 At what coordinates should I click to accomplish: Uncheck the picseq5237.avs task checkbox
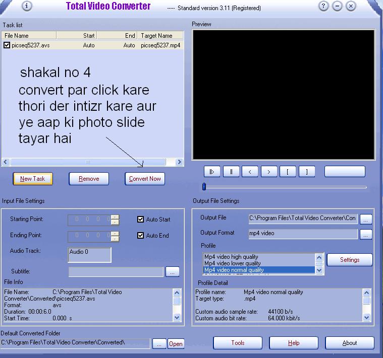pos(7,45)
